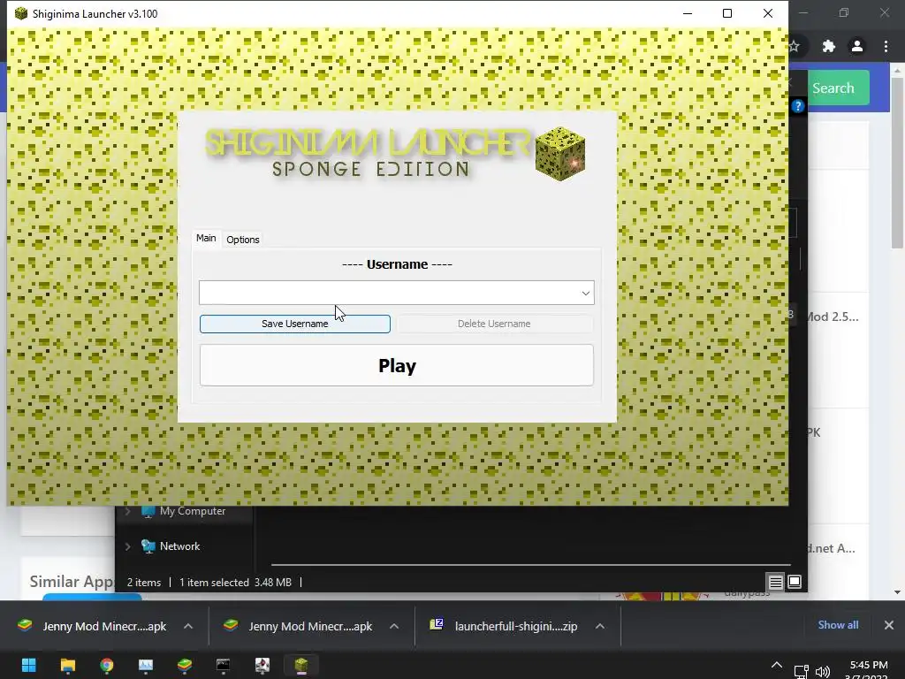
Task: Click the network icon in system tray
Action: click(x=801, y=672)
